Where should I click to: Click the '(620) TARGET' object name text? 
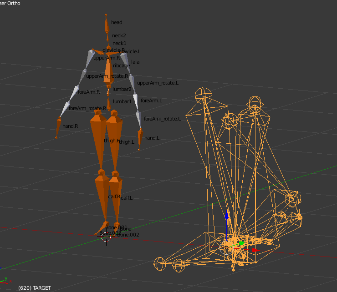pos(35,288)
